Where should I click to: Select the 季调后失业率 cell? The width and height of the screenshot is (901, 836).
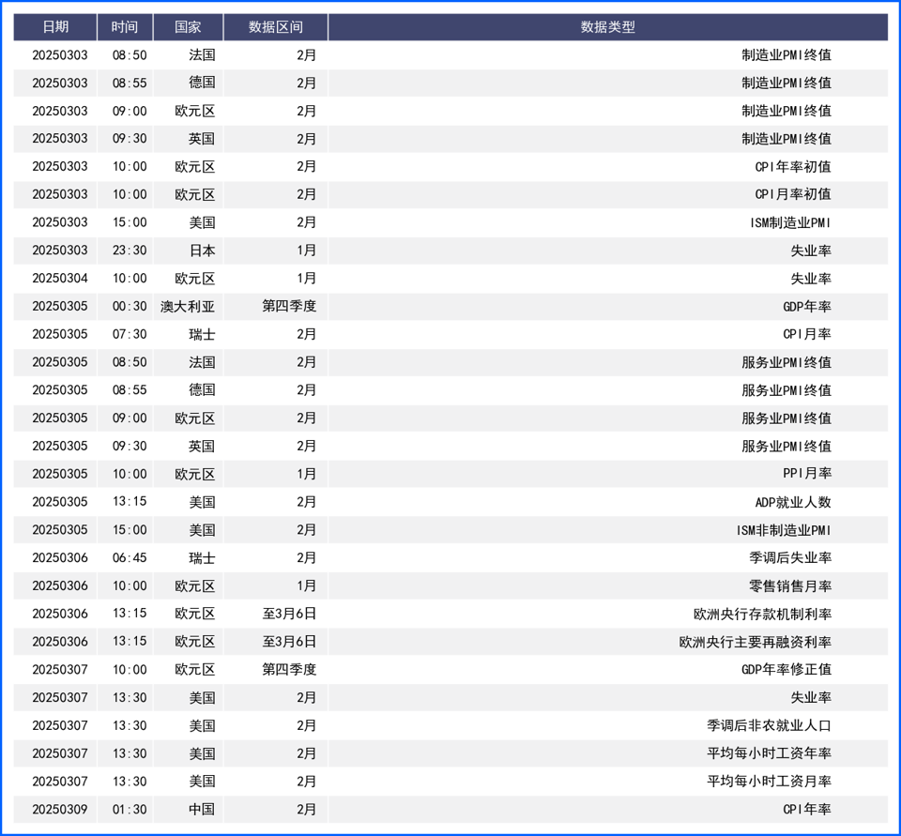tap(790, 557)
